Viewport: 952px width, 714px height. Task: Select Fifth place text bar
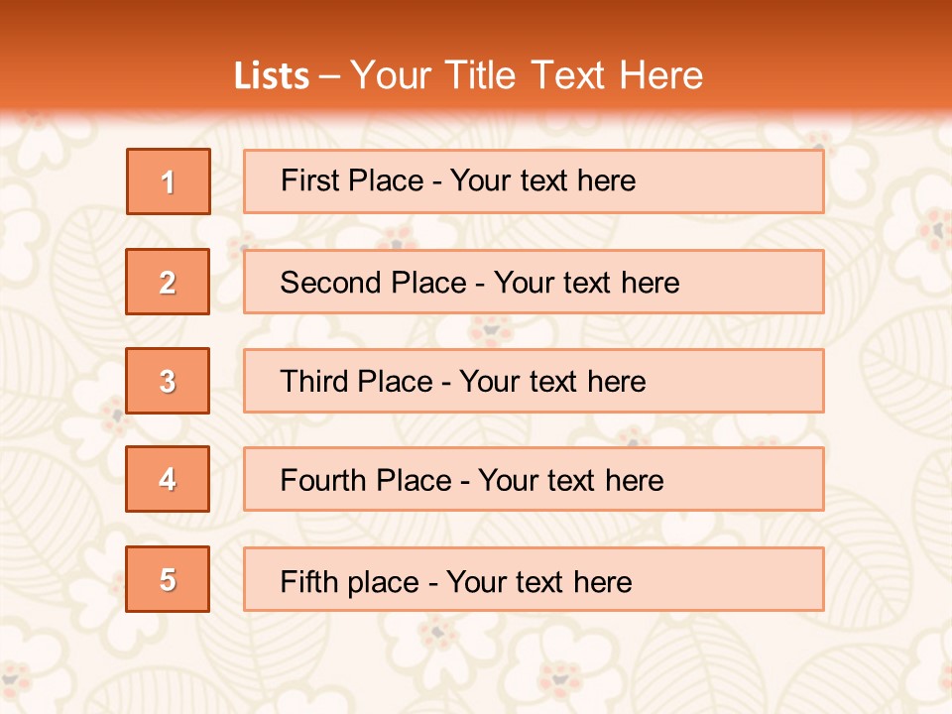pos(534,579)
